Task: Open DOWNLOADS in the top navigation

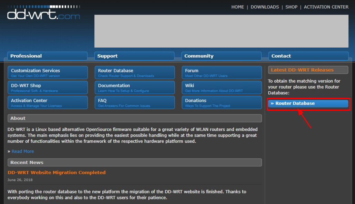Action: 265,7
